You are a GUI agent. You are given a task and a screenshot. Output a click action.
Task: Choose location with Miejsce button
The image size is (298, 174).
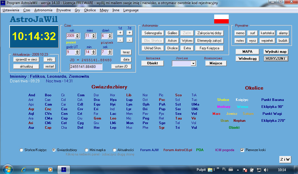click(216, 63)
